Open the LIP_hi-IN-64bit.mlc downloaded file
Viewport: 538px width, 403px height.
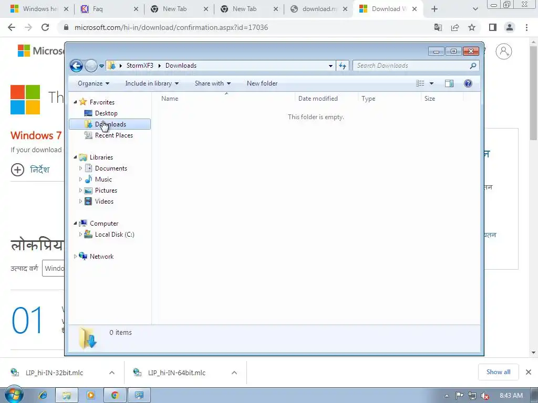pos(177,373)
